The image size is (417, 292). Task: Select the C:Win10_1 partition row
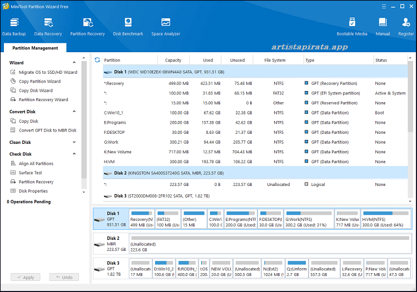[x=255, y=113]
